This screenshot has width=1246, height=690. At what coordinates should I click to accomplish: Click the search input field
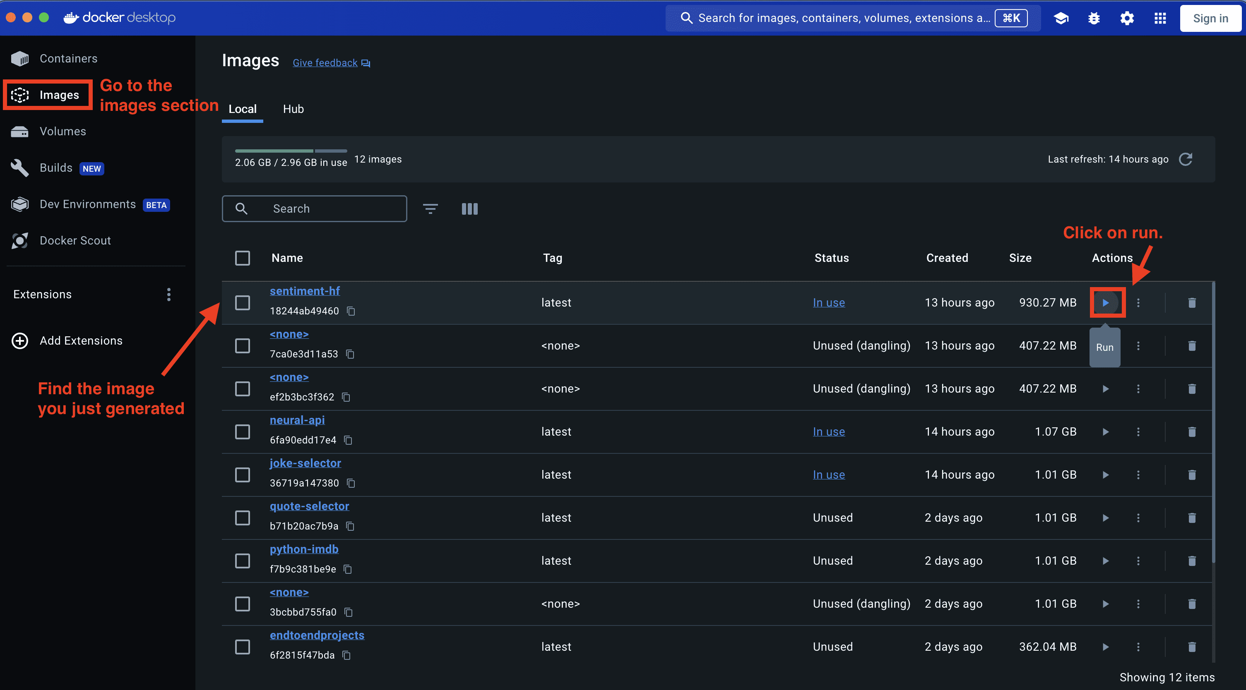315,207
